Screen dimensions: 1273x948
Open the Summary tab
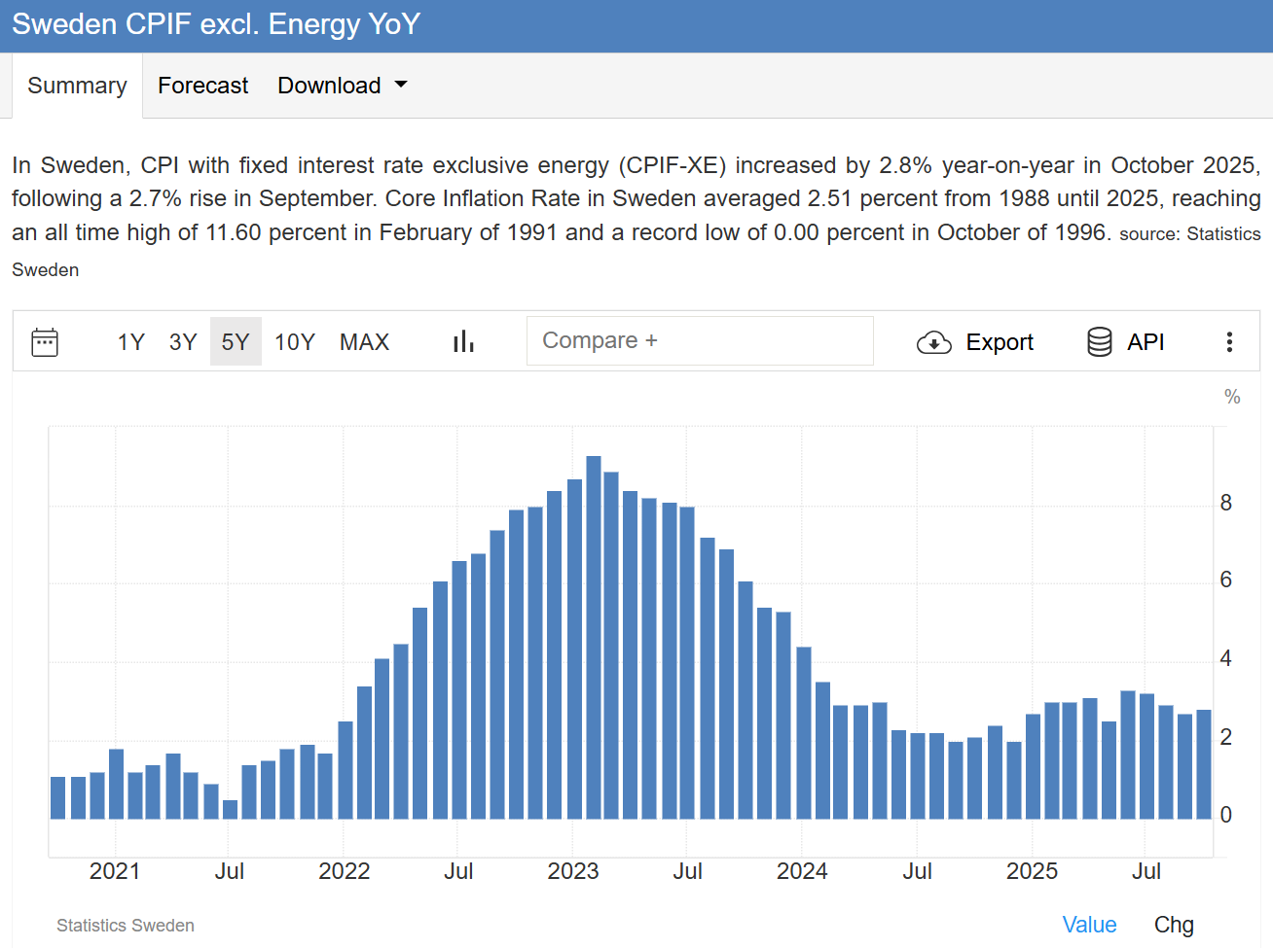pos(77,86)
